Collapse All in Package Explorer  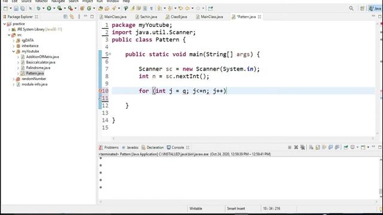pyautogui.click(x=65, y=17)
